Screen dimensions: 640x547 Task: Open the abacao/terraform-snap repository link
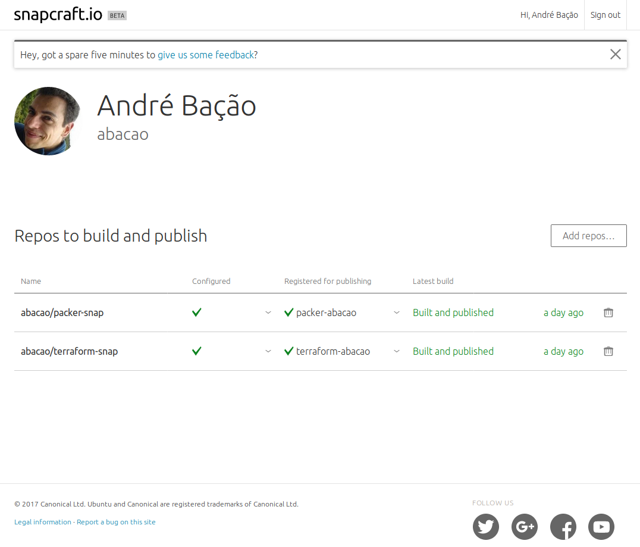point(69,352)
